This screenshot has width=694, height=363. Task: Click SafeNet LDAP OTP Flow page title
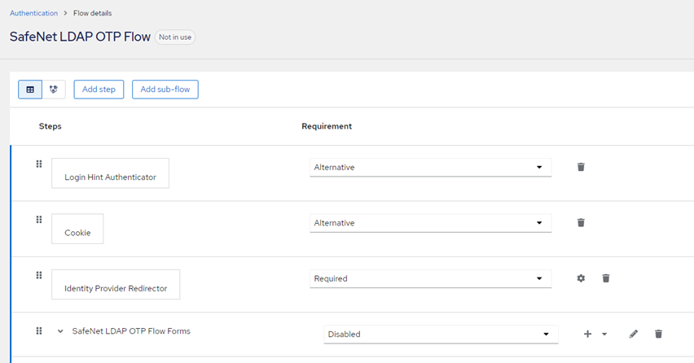click(x=80, y=37)
